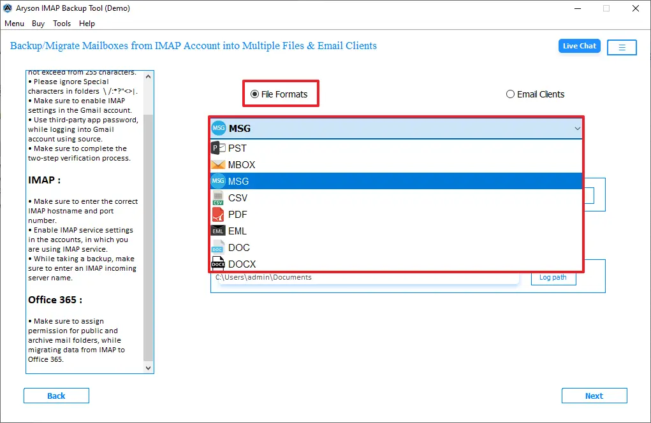The height and width of the screenshot is (423, 651).
Task: Click the Aryson logo in the title bar
Action: (8, 8)
